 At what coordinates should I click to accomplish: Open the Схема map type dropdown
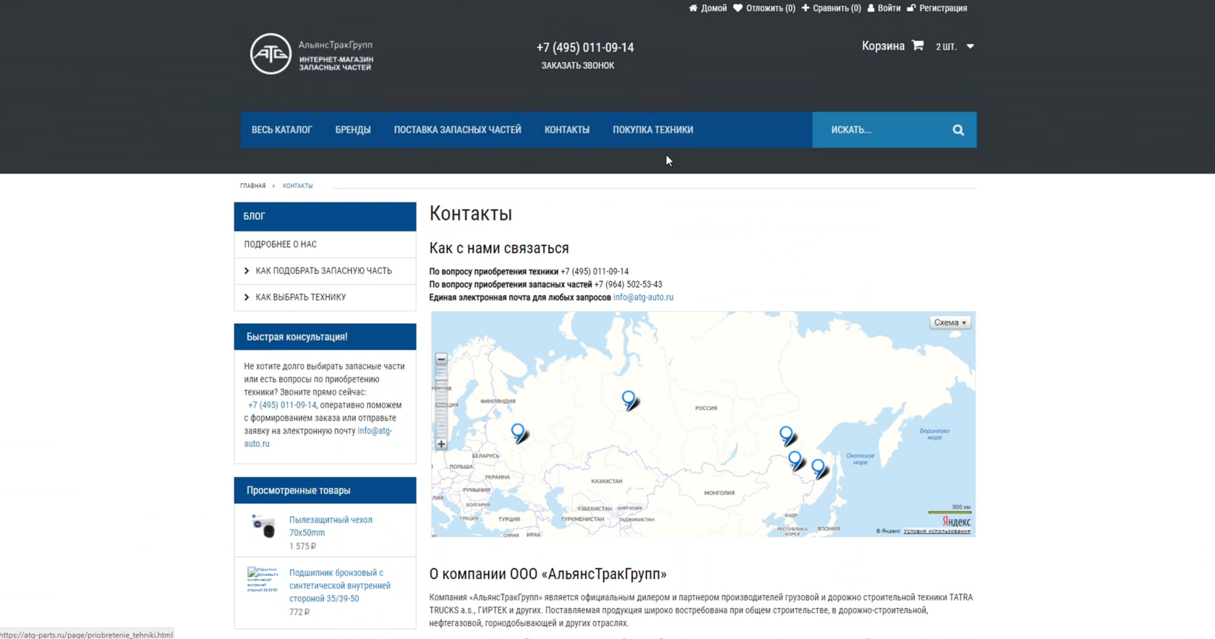pyautogui.click(x=950, y=322)
